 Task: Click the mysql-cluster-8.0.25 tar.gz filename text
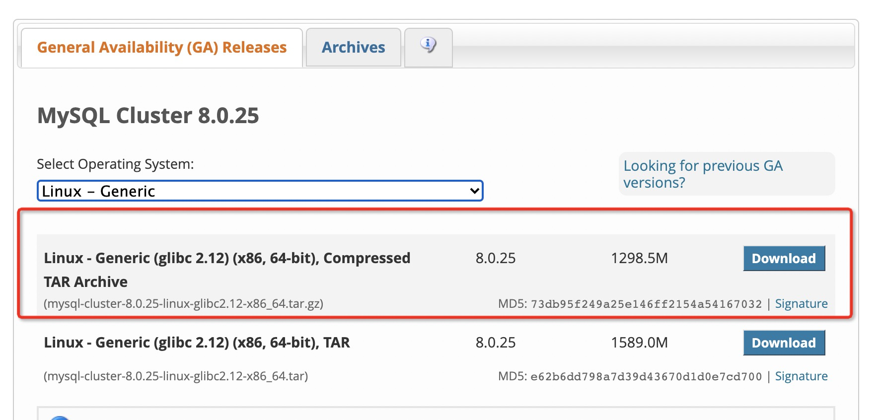pyautogui.click(x=184, y=303)
